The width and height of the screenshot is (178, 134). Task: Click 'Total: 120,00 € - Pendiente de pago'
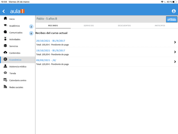pos(53,64)
